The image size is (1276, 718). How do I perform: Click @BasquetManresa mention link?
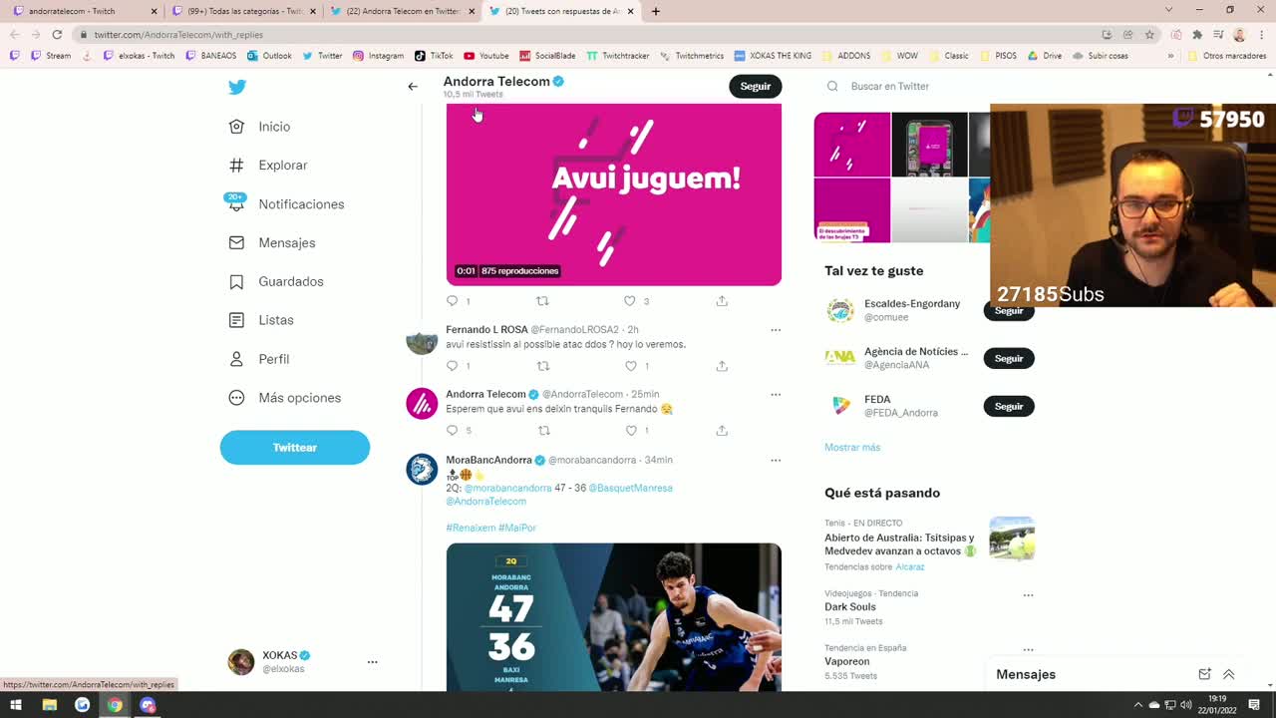630,489
